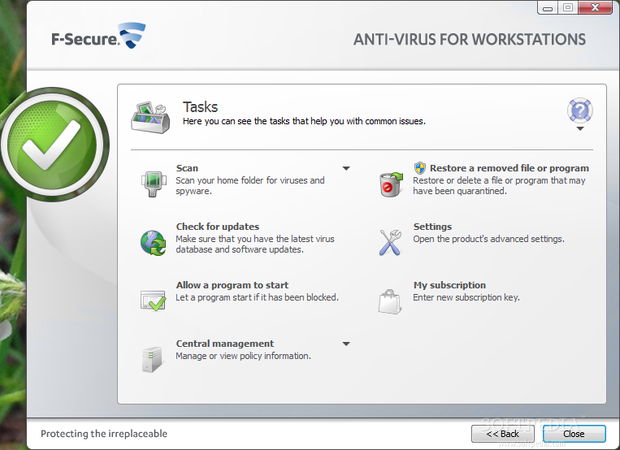620x450 pixels.
Task: Maximize the F-Secure window
Action: click(568, 7)
